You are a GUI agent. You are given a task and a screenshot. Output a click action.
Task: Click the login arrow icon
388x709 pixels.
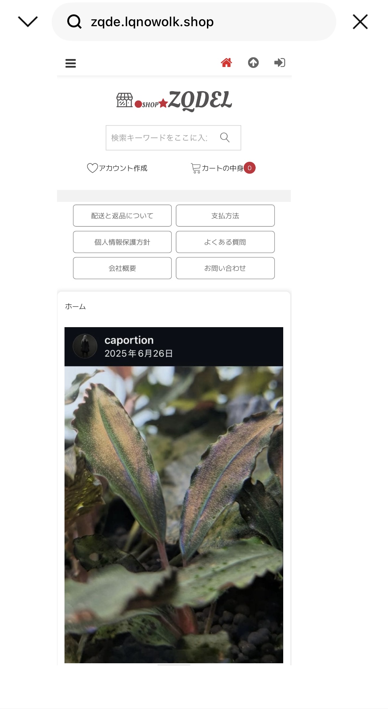(280, 62)
